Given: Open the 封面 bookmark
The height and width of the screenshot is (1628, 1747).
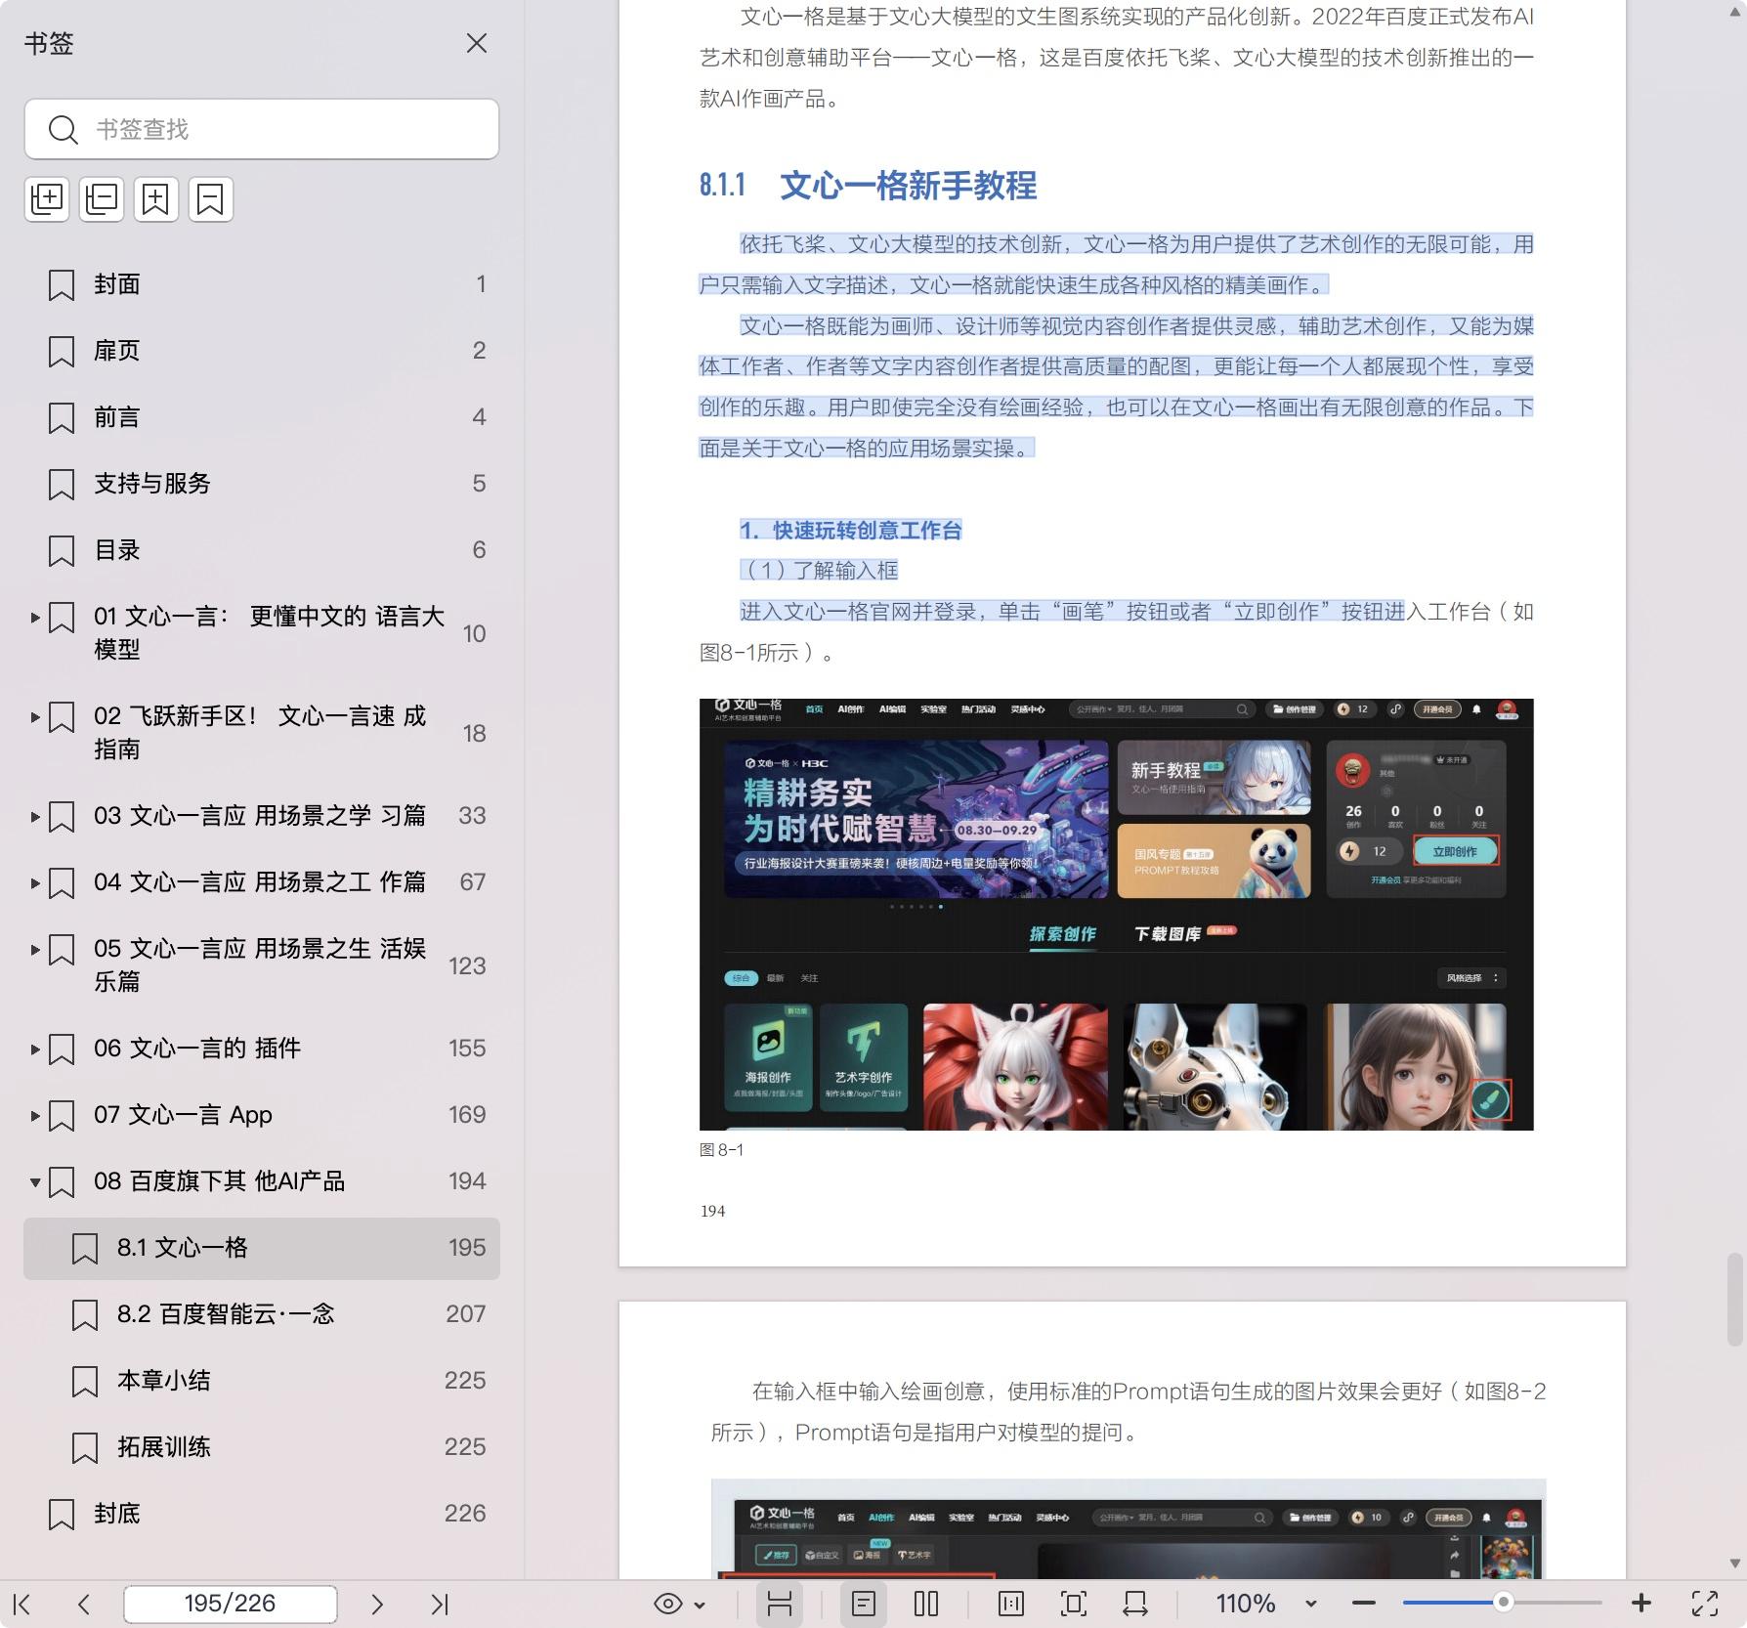Looking at the screenshot, I should pyautogui.click(x=262, y=284).
